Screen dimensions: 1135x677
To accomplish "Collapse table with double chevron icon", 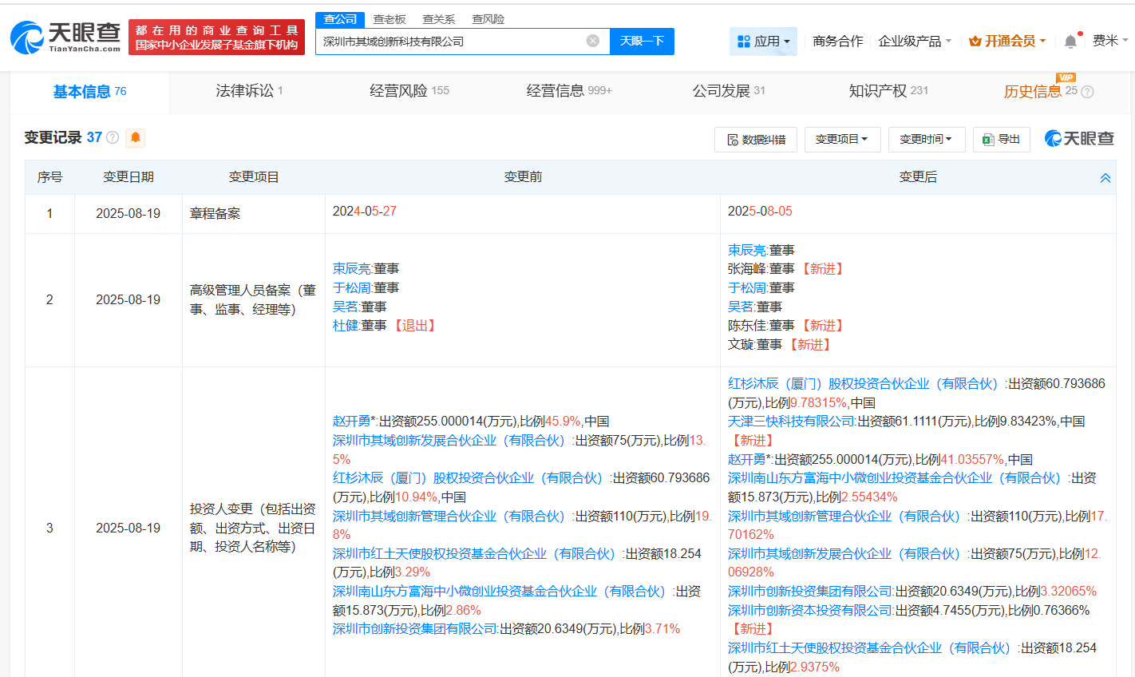I will pyautogui.click(x=1105, y=178).
